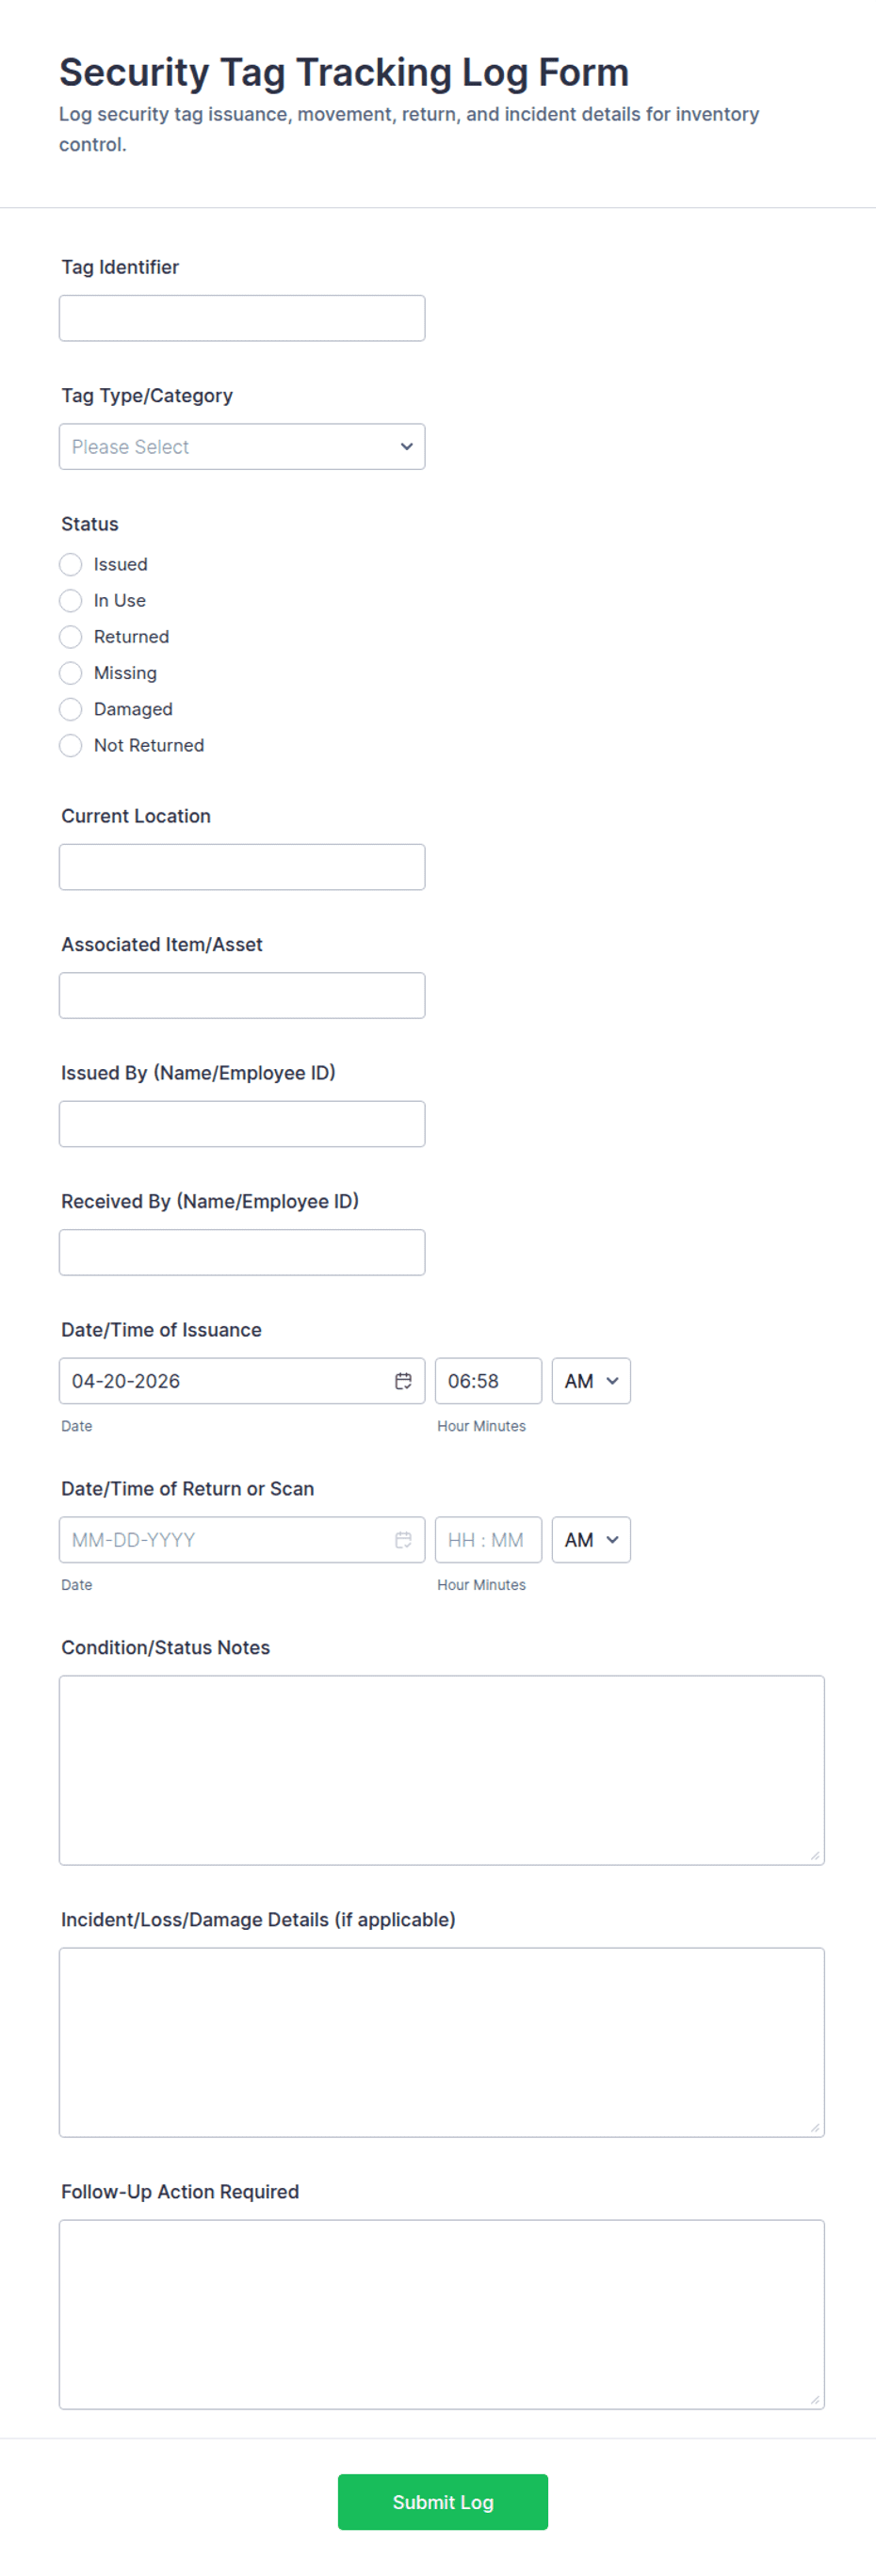Focus the Received By input field
Image resolution: width=876 pixels, height=2576 pixels.
pos(242,1253)
